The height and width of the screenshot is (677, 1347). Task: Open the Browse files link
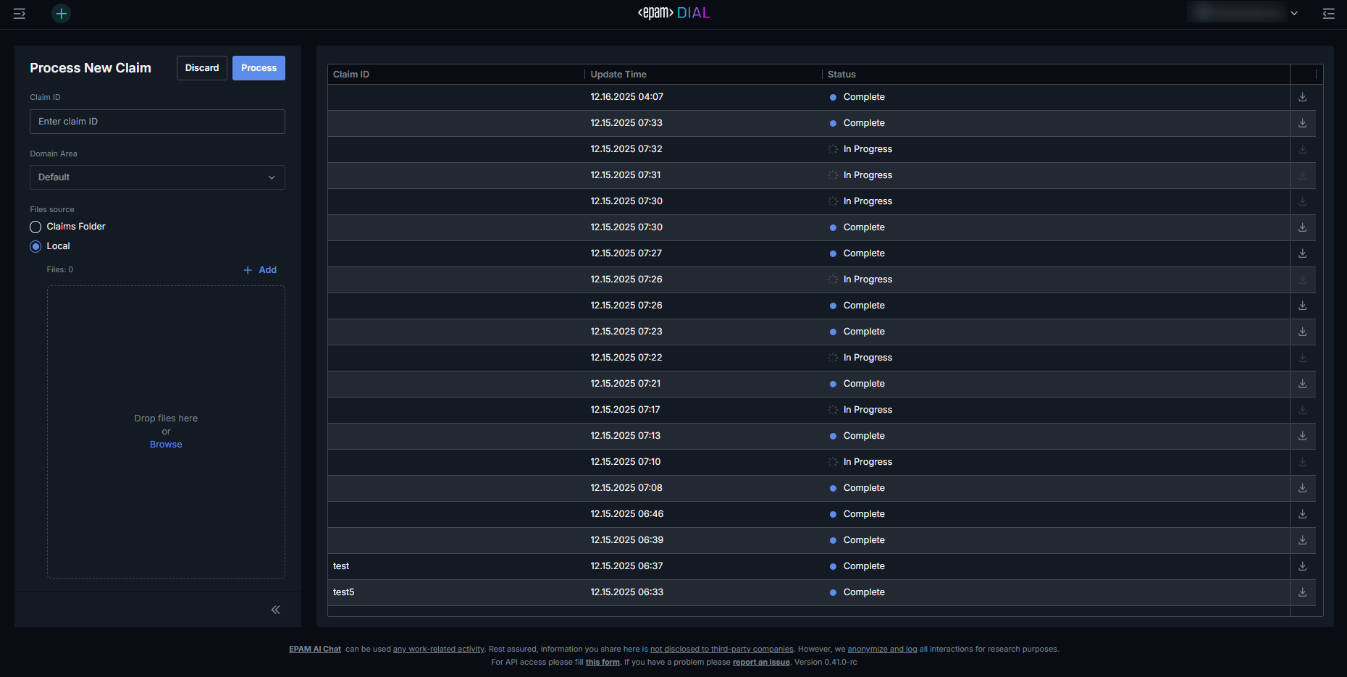166,445
